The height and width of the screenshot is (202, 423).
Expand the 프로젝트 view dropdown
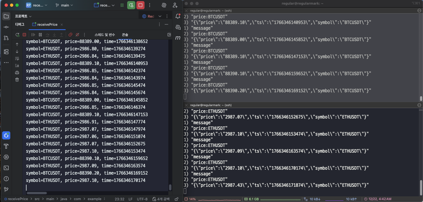(x=23, y=16)
